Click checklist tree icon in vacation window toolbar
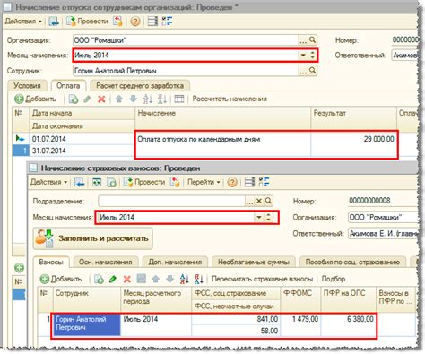The height and width of the screenshot is (354, 425). [x=167, y=22]
